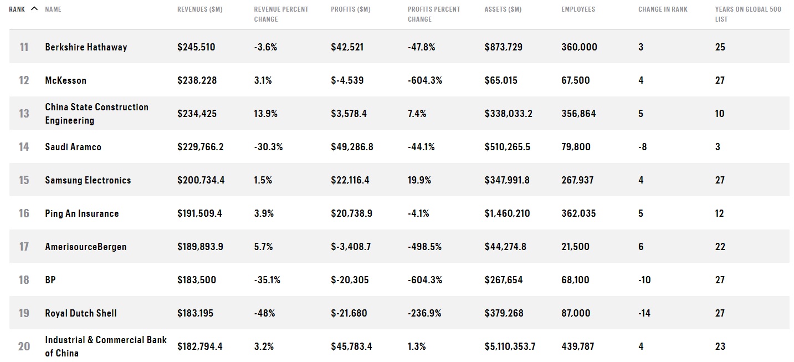Open China State Construction Engineering link
The width and height of the screenshot is (794, 362).
97,114
